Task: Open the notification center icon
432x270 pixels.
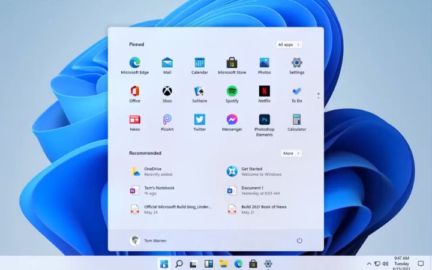Action: click(421, 263)
